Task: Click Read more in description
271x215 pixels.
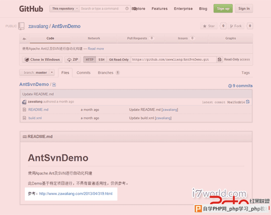Action: click(x=96, y=49)
